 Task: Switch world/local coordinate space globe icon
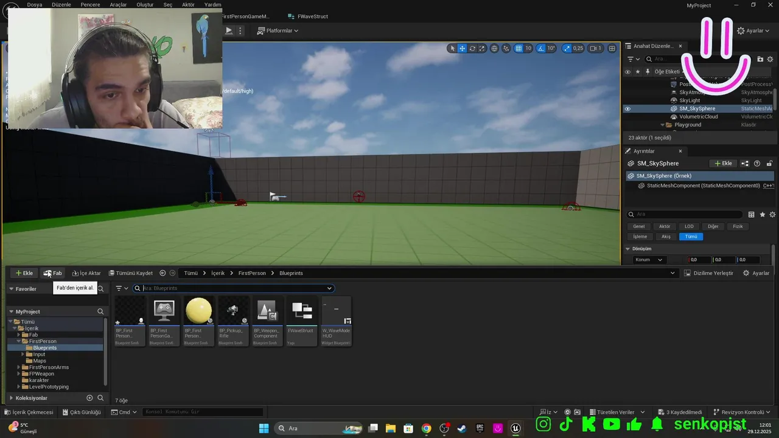point(494,48)
